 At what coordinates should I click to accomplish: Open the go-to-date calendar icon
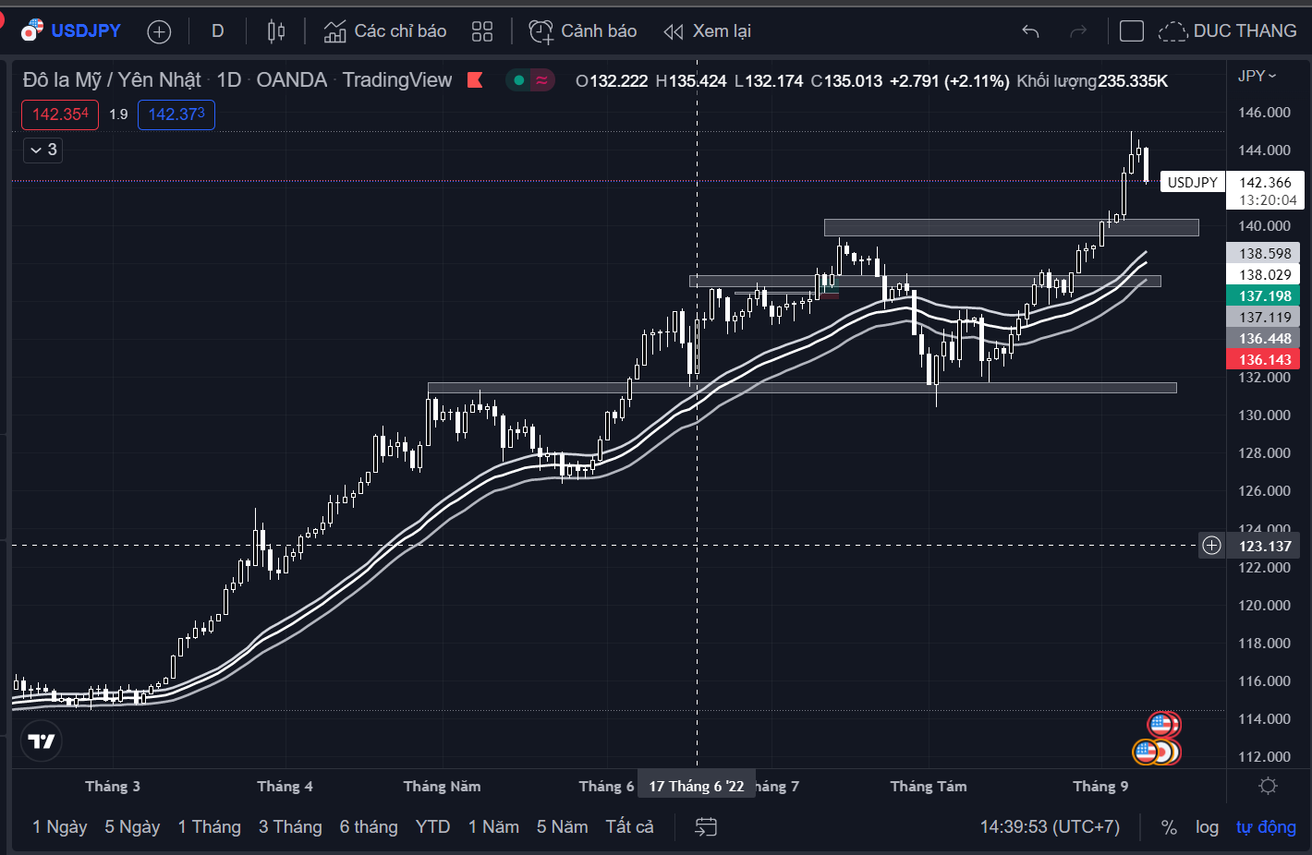(x=706, y=827)
